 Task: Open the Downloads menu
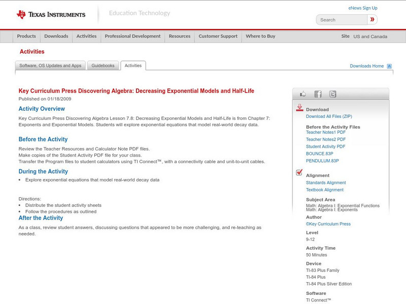pos(56,36)
